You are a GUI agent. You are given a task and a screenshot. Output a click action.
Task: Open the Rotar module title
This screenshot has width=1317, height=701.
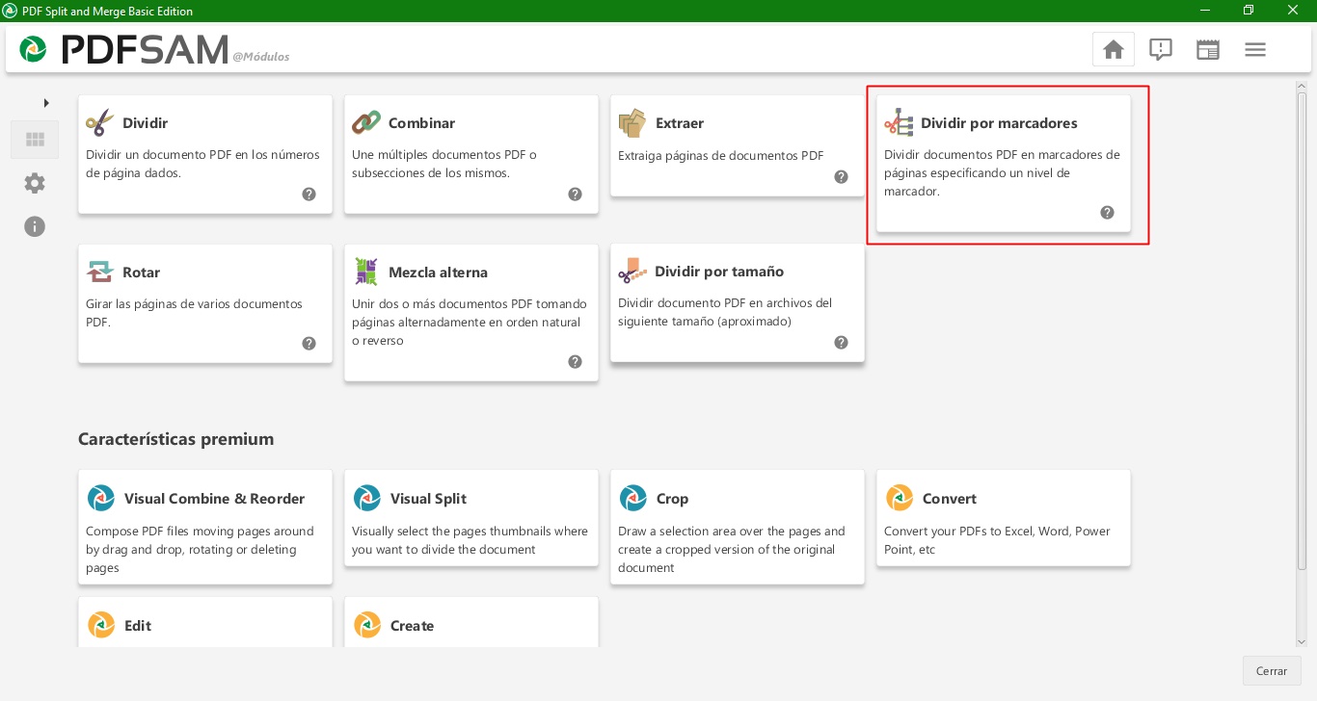point(142,273)
